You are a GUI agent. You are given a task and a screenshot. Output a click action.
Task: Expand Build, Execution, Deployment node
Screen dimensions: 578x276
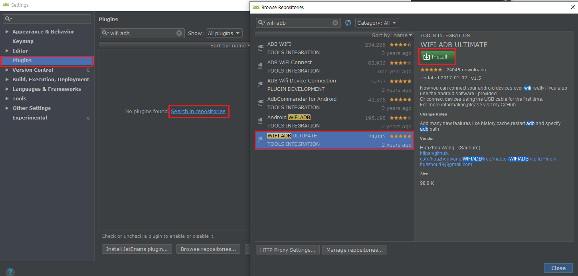[7, 80]
